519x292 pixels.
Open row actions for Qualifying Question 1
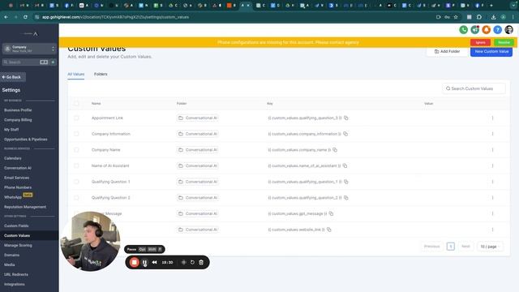(x=492, y=182)
